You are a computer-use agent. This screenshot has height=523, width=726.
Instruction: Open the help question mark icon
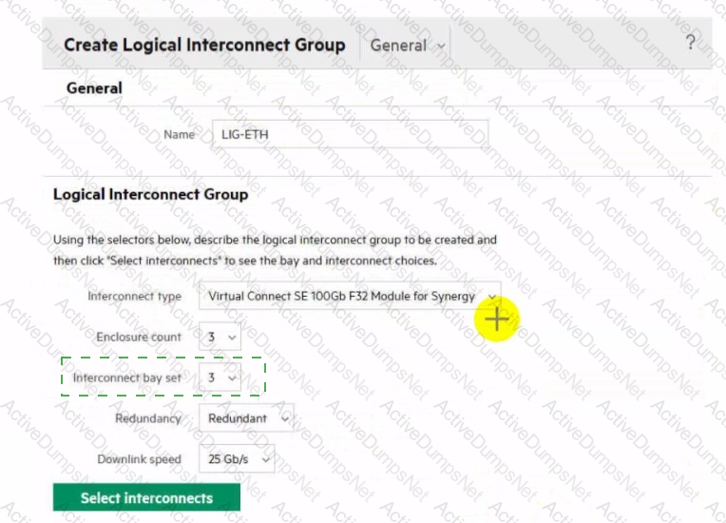690,43
